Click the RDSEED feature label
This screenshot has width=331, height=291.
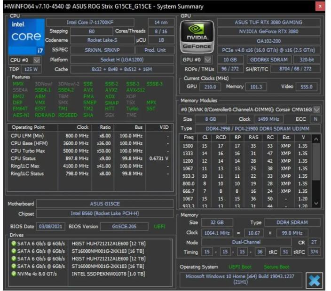click(x=68, y=115)
